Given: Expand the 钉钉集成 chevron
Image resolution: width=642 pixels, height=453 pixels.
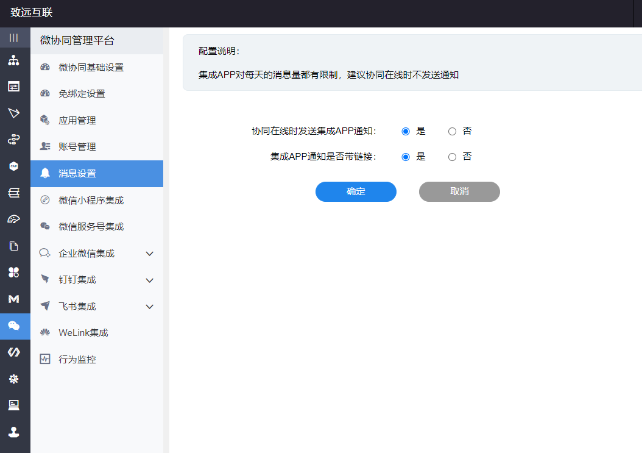Looking at the screenshot, I should click(x=150, y=280).
